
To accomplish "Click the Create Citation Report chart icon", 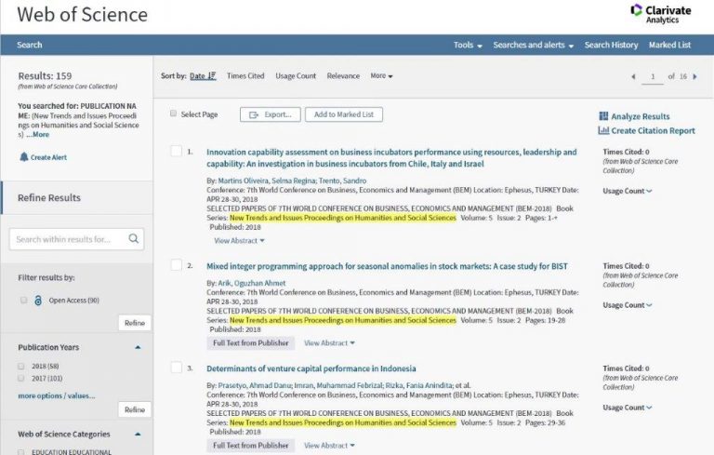I will (603, 131).
